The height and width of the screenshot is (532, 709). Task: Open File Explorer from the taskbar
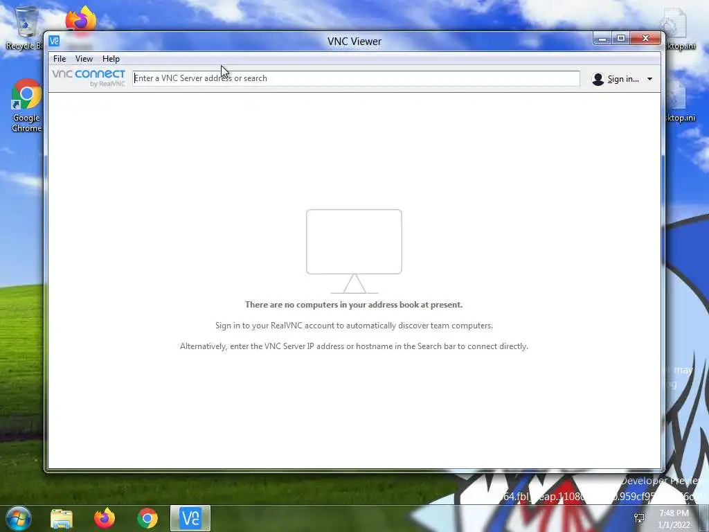[62, 518]
